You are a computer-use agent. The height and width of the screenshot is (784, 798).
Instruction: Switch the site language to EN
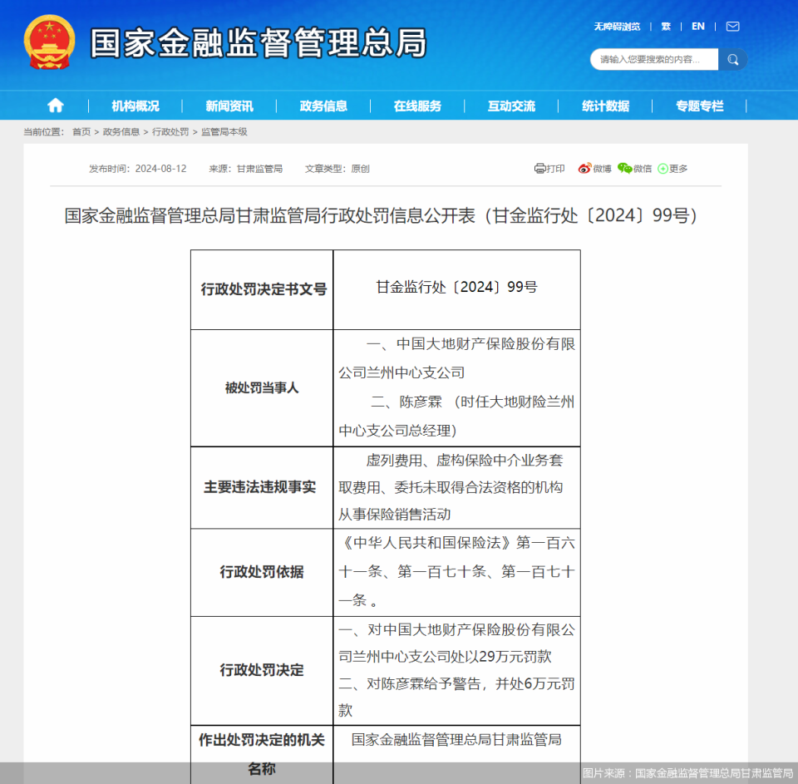tap(697, 26)
